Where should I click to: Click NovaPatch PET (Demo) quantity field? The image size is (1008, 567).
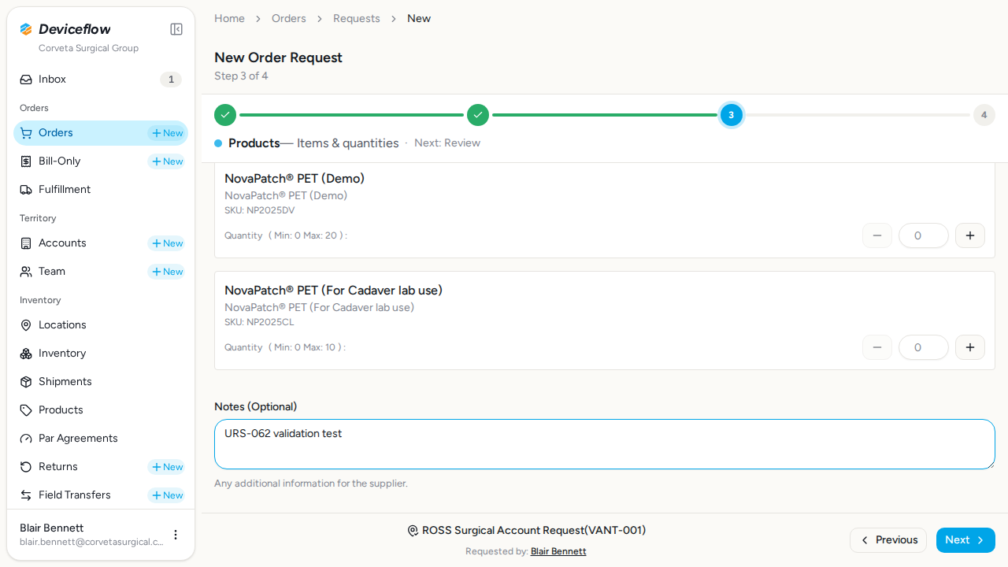pyautogui.click(x=924, y=235)
